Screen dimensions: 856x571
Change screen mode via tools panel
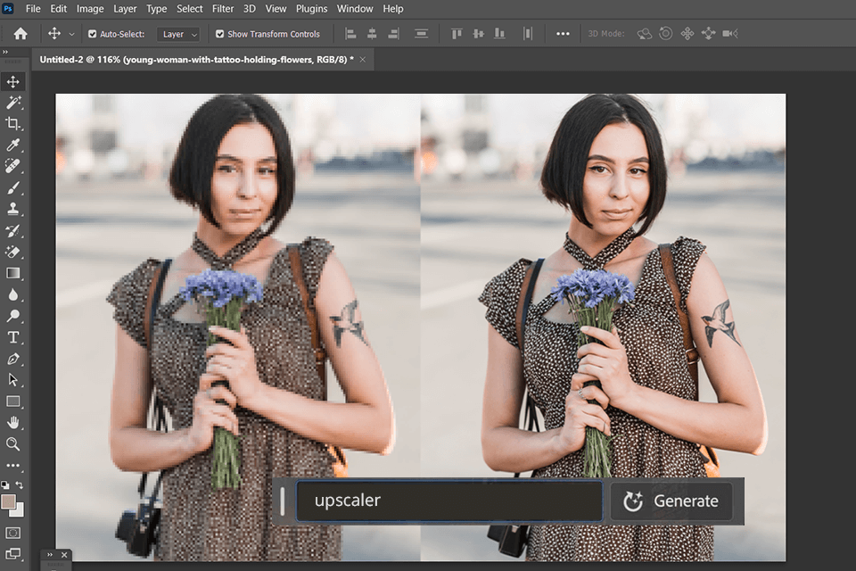[x=13, y=554]
